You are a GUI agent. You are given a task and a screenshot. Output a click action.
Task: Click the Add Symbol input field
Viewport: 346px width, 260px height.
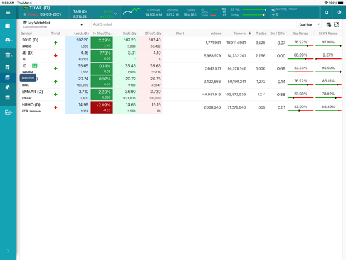coord(136,24)
